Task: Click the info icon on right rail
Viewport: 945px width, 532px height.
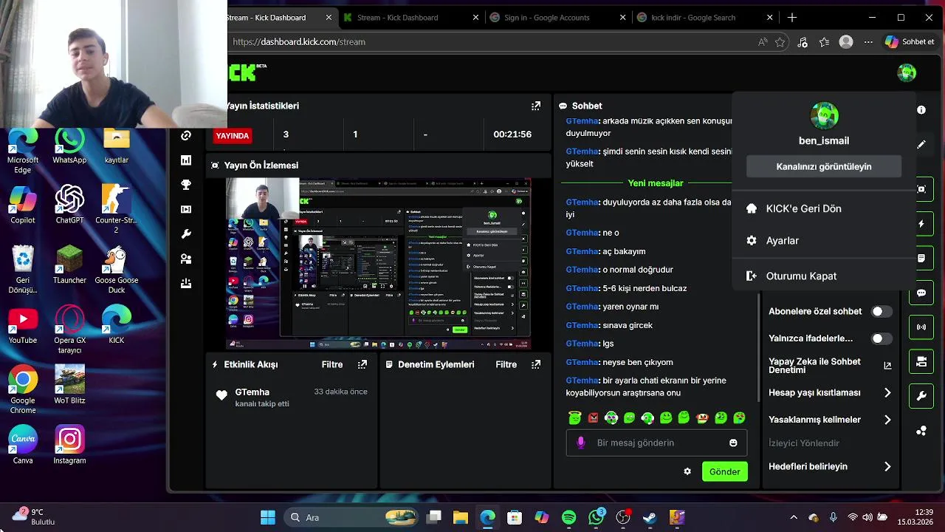Action: 921,110
